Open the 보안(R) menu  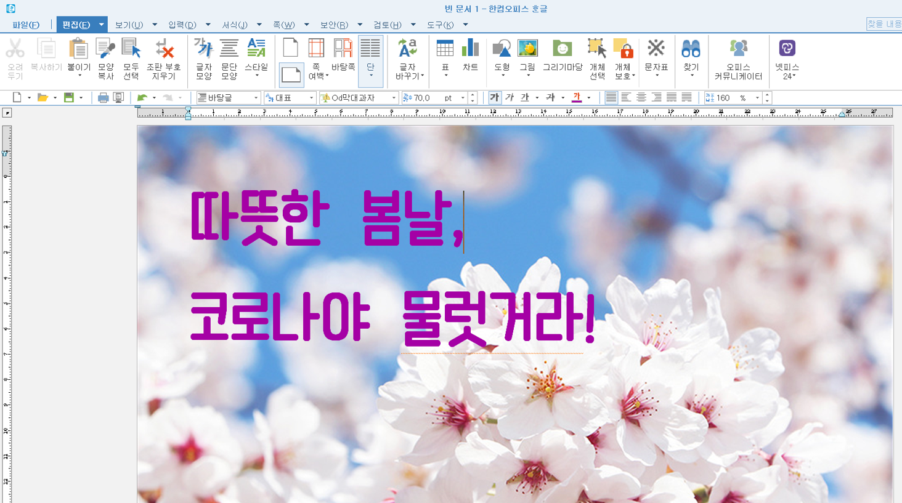tap(334, 25)
